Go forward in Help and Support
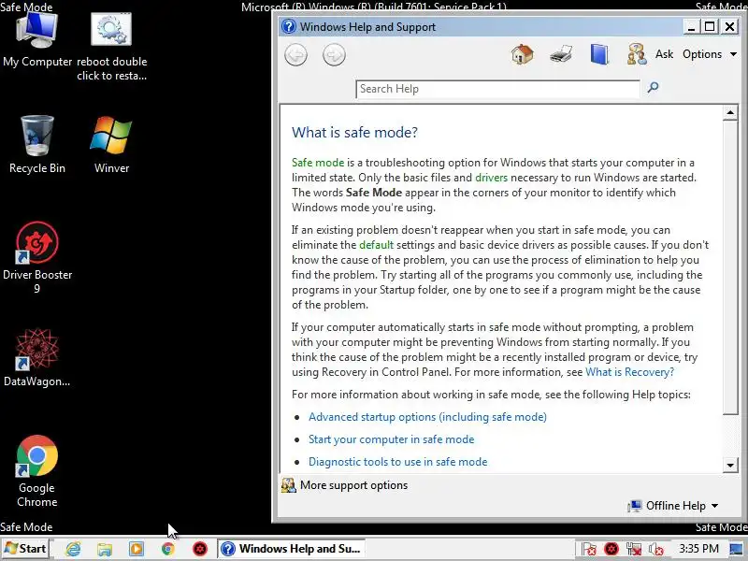This screenshot has width=748, height=561. click(x=334, y=55)
